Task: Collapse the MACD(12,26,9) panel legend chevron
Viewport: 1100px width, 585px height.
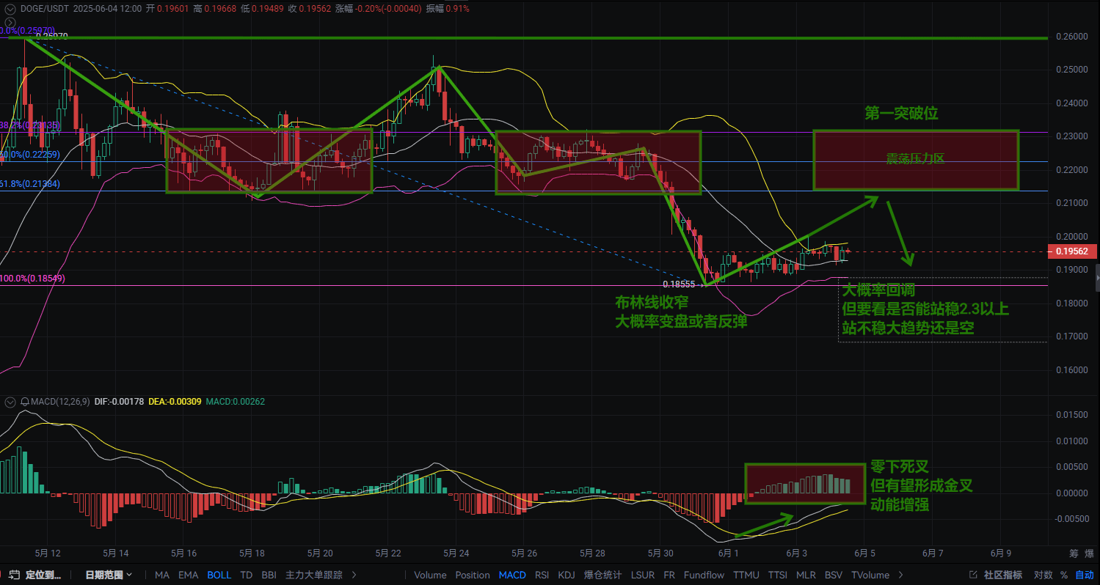Action: 10,402
